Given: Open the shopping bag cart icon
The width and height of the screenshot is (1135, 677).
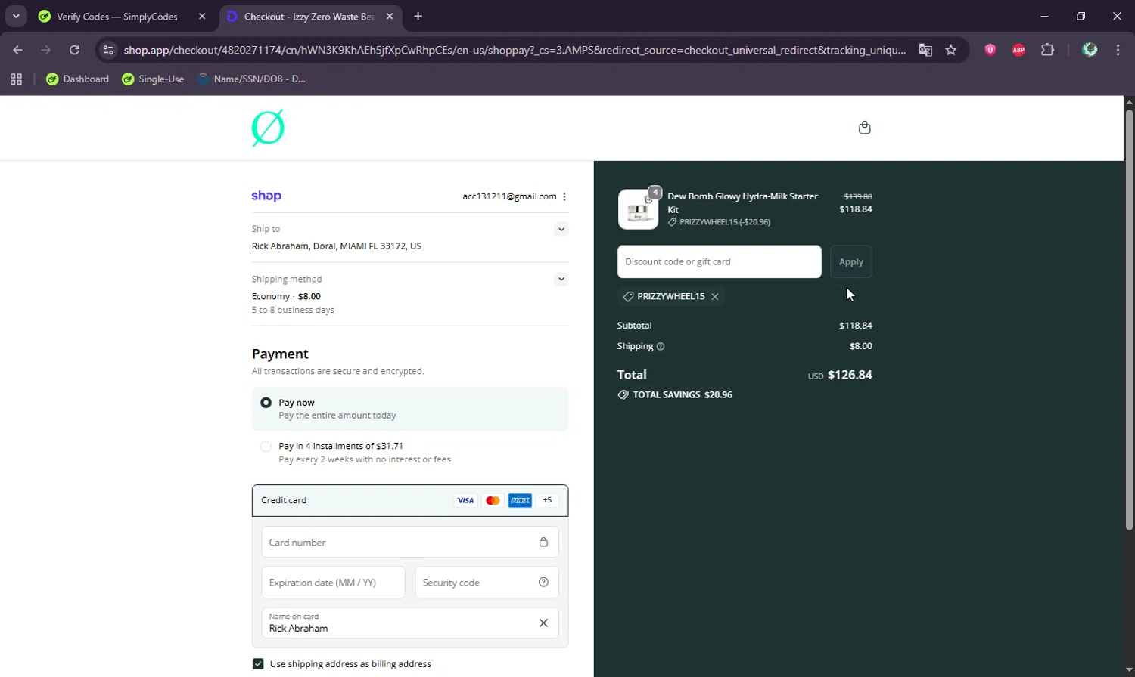Looking at the screenshot, I should tap(864, 128).
